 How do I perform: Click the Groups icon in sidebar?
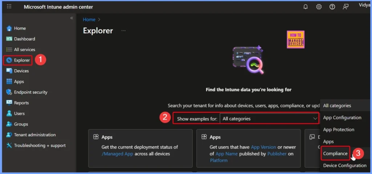9,124
